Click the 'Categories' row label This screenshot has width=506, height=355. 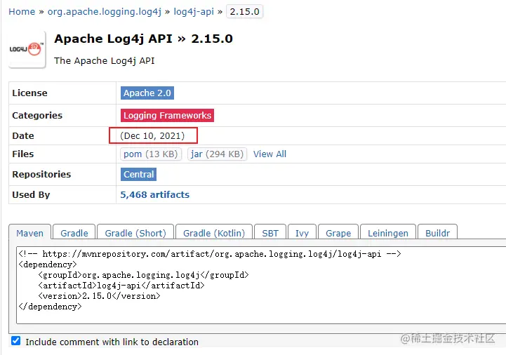point(37,116)
